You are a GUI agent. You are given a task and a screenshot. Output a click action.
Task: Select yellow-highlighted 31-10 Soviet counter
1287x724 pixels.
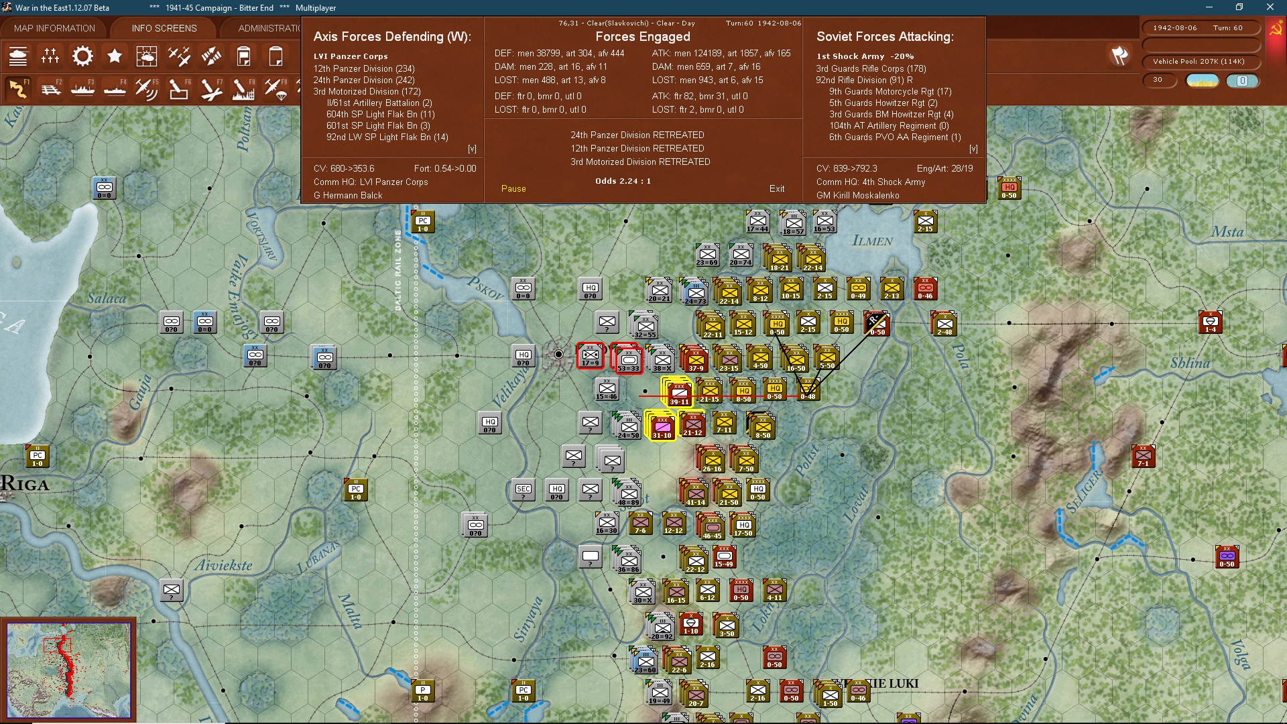point(662,427)
